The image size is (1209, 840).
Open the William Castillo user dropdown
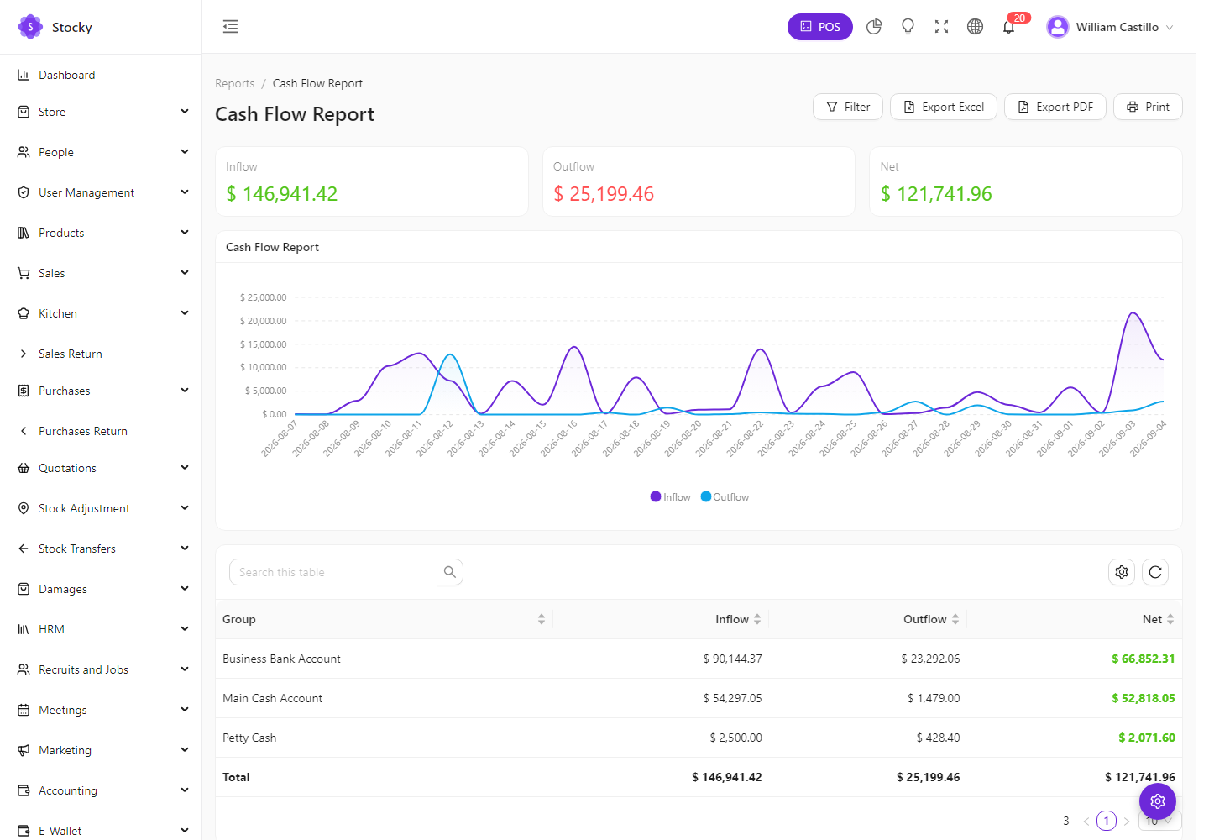point(1110,27)
